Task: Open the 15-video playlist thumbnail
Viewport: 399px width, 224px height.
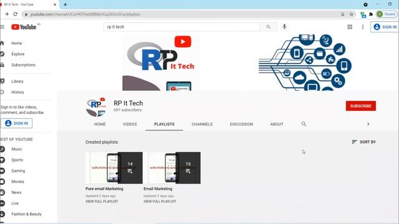Action: pos(172,168)
